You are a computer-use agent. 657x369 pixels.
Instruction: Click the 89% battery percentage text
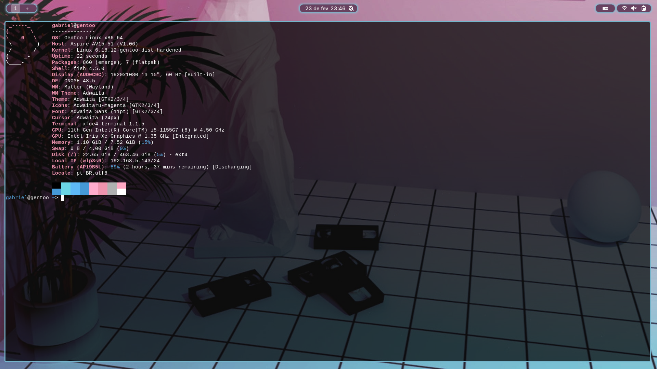pyautogui.click(x=115, y=167)
